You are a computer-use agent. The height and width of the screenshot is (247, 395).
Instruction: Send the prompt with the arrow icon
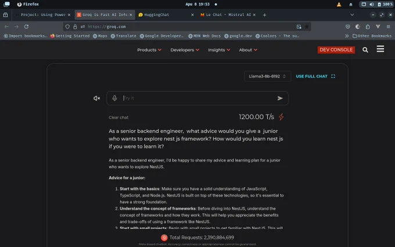click(280, 98)
